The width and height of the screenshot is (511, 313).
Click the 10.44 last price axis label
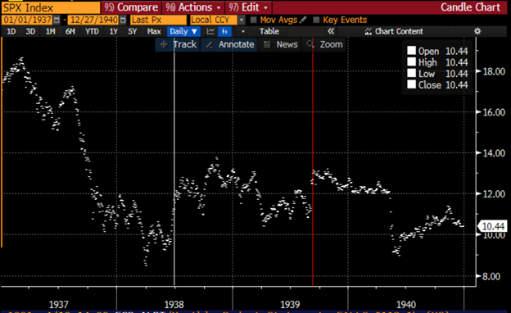click(492, 226)
